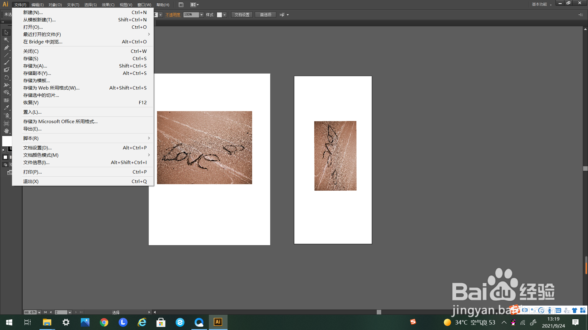Select the Selection arrow tool
Image resolution: width=588 pixels, height=330 pixels.
click(6, 32)
